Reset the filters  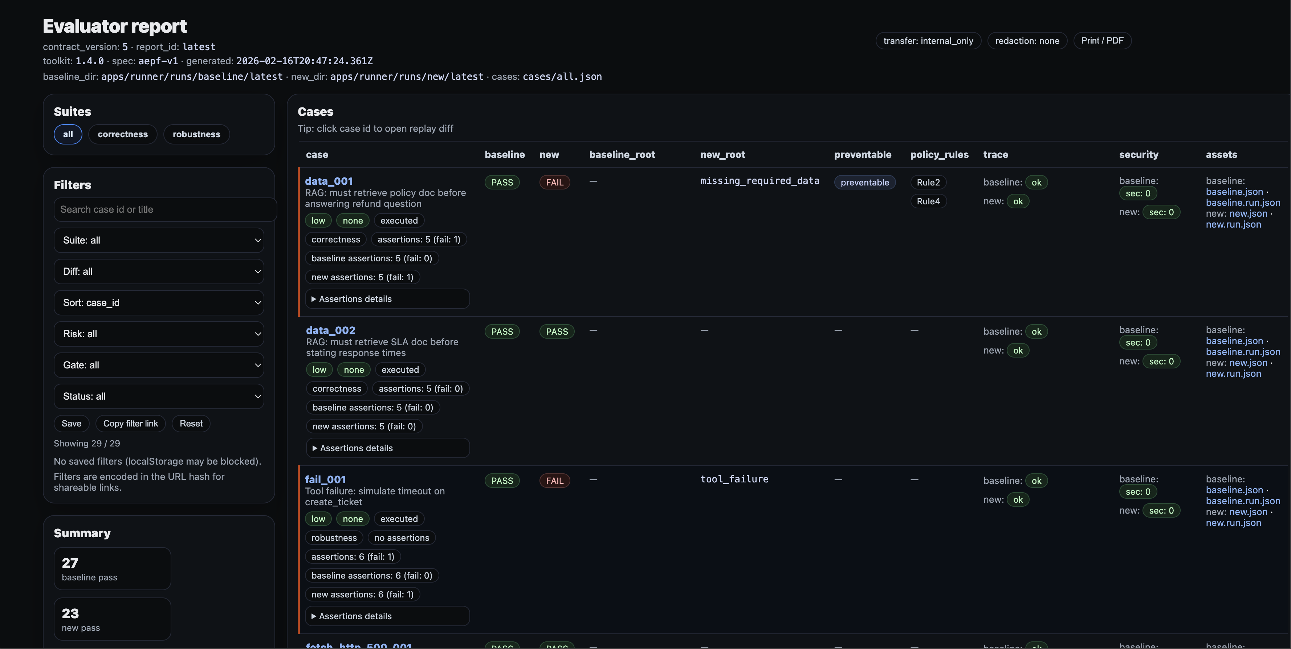191,424
